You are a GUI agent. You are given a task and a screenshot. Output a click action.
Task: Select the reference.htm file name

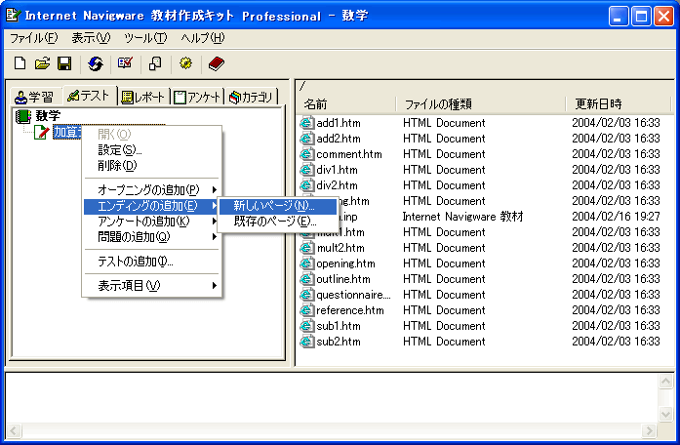(350, 310)
